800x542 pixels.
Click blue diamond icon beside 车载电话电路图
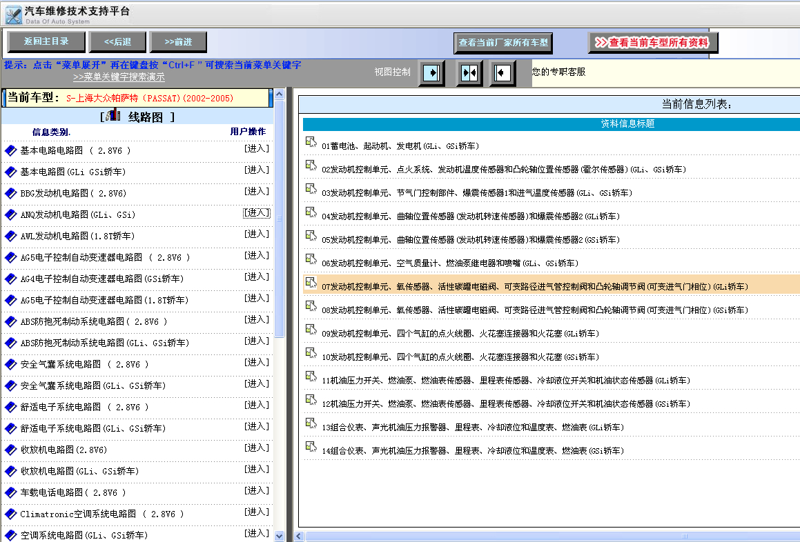pos(11,492)
